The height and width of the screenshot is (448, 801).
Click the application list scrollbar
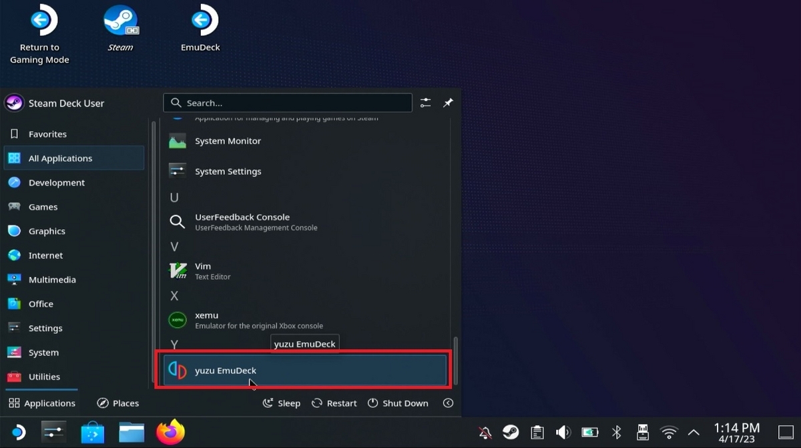click(x=456, y=359)
